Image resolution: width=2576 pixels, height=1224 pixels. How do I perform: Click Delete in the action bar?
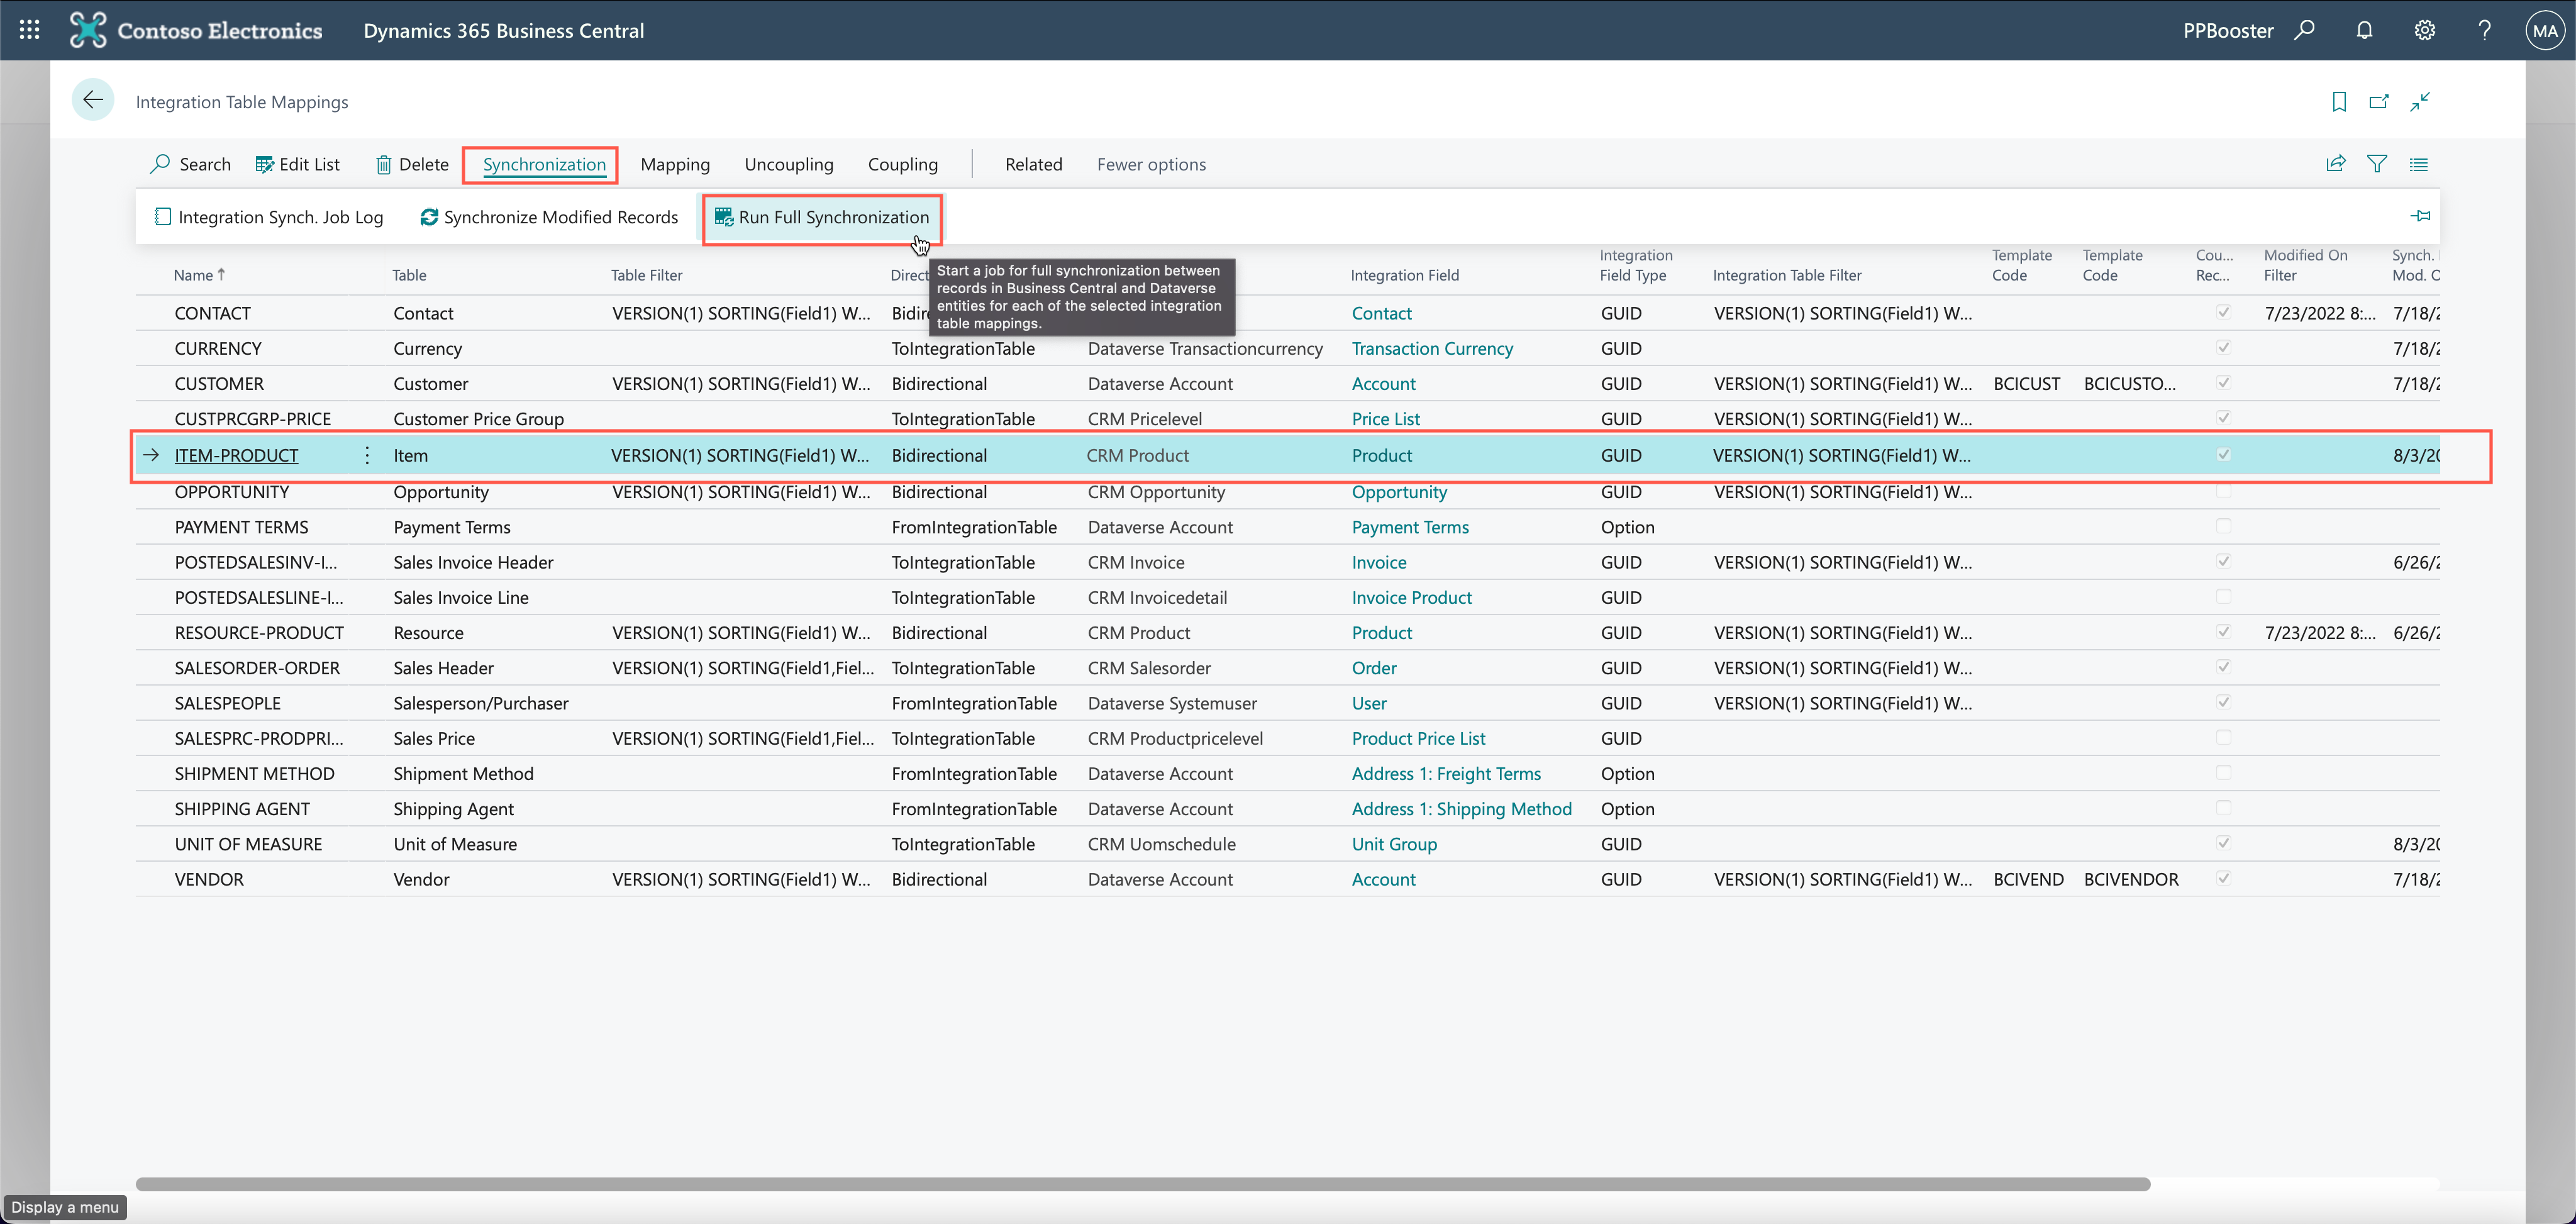412,164
